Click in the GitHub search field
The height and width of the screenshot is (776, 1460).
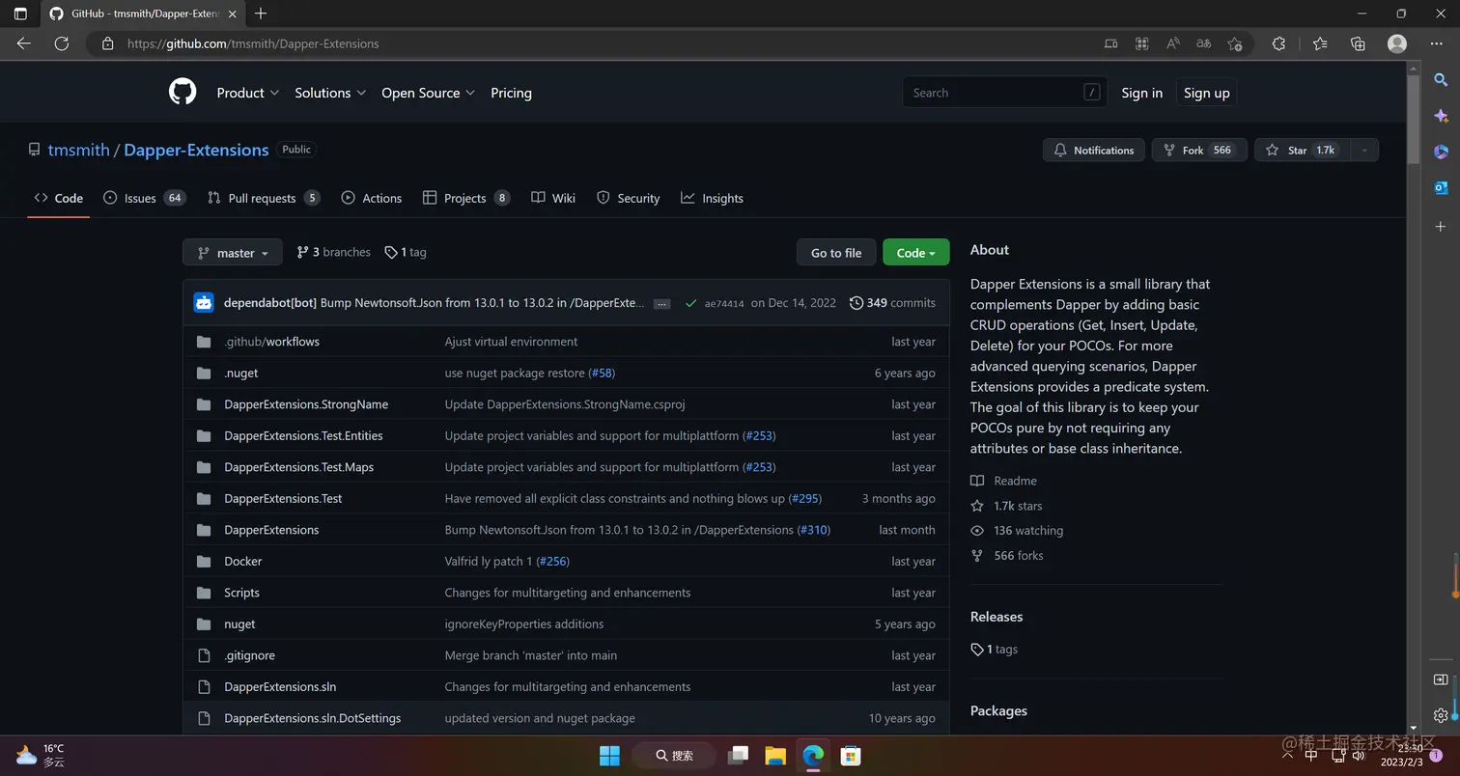point(1004,93)
